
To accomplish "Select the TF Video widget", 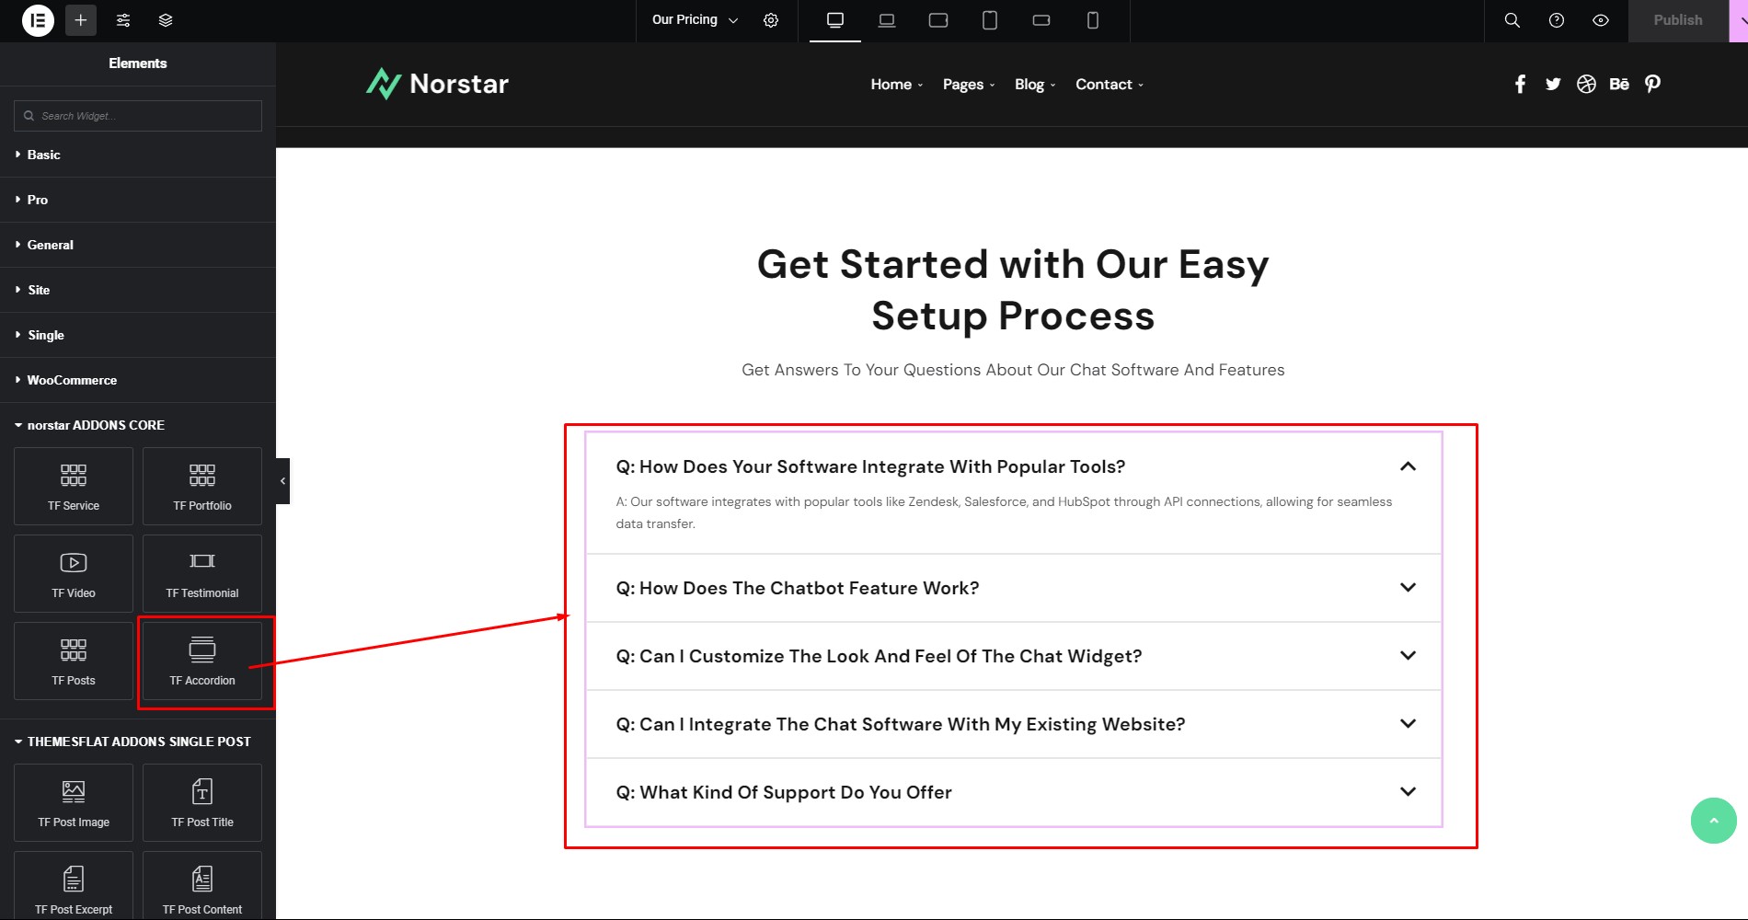I will 74,574.
